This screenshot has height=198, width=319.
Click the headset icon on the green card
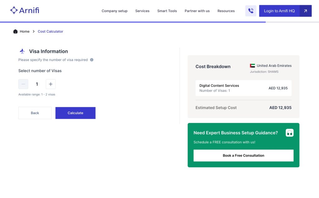coord(289,132)
